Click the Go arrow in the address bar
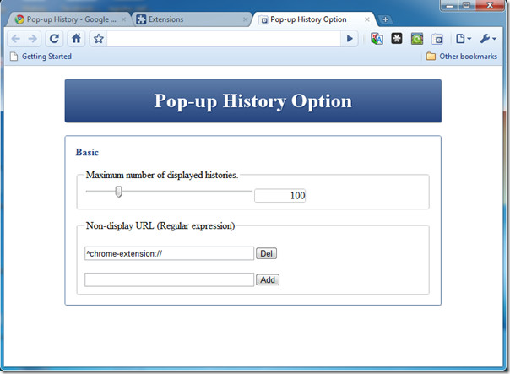This screenshot has width=510, height=374. coord(350,39)
